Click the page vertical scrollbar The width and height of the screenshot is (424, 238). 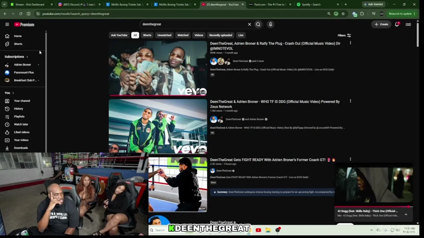coord(417,35)
